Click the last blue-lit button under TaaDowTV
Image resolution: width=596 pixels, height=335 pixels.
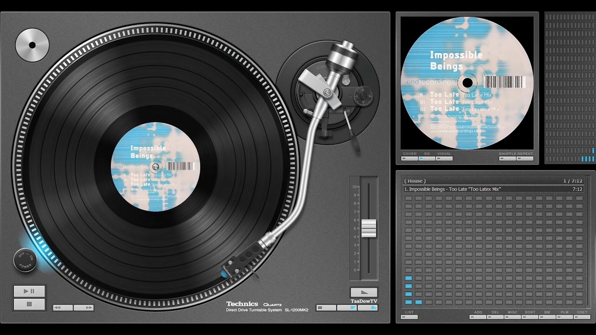[x=368, y=308]
